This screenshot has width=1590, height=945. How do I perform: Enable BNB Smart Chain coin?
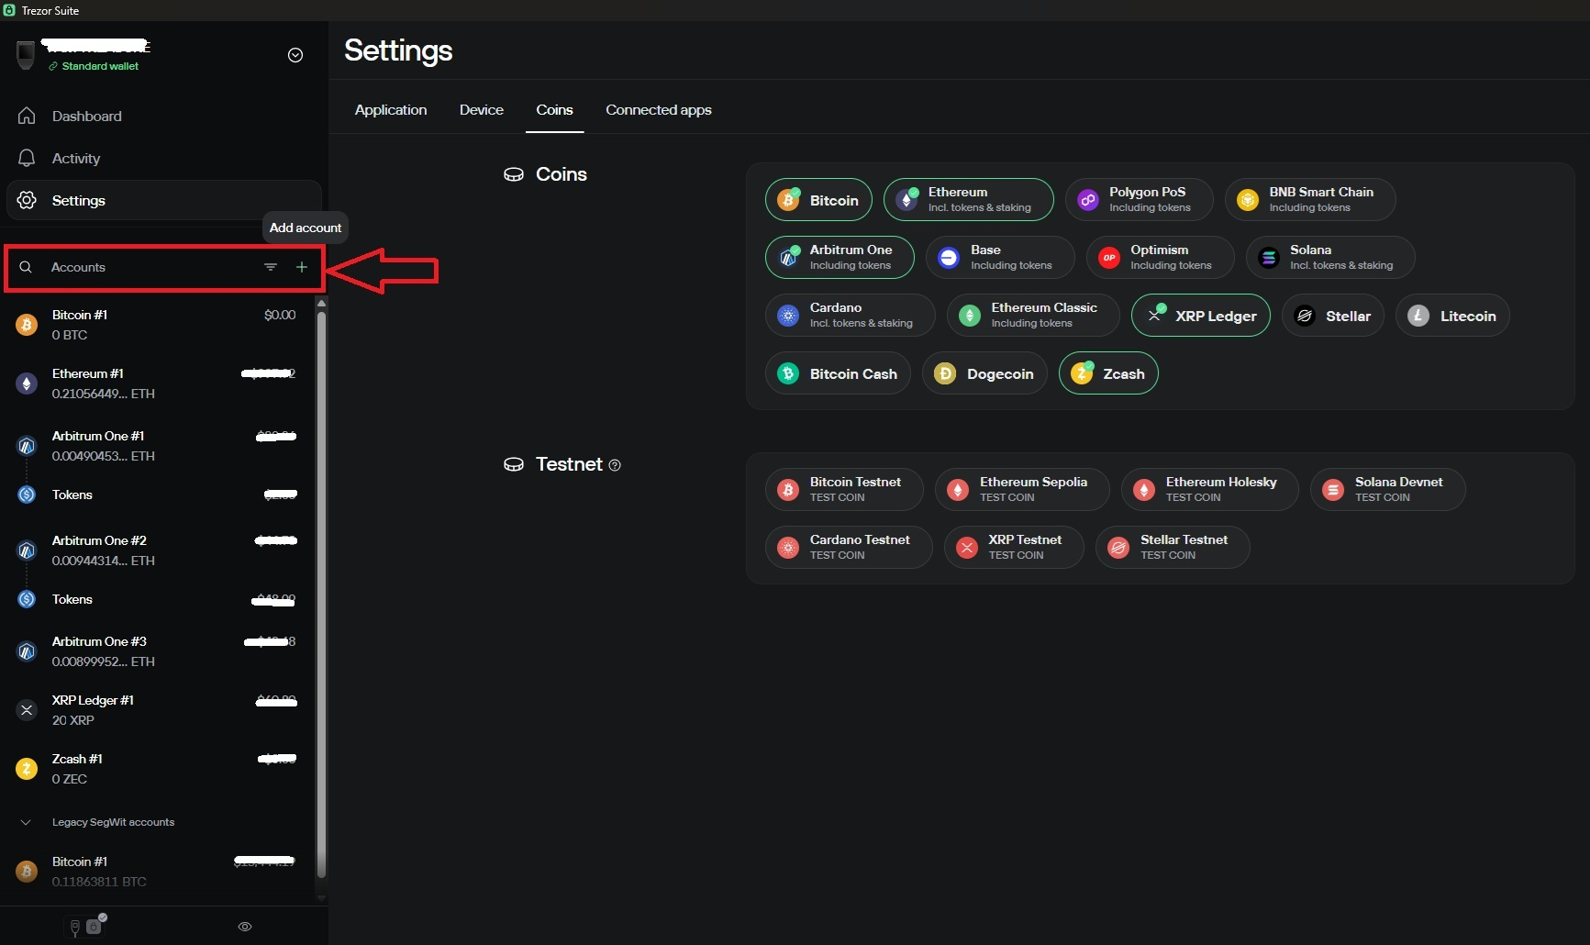1309,200
